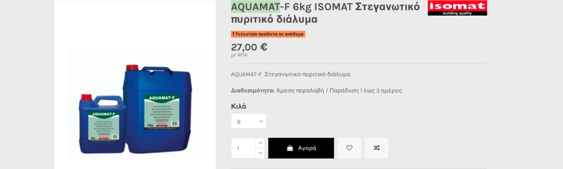
Task: Add product to wishlist with heart icon
Action: 349,148
